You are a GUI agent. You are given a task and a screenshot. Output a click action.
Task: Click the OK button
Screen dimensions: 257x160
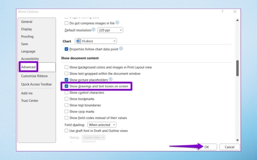click(207, 147)
